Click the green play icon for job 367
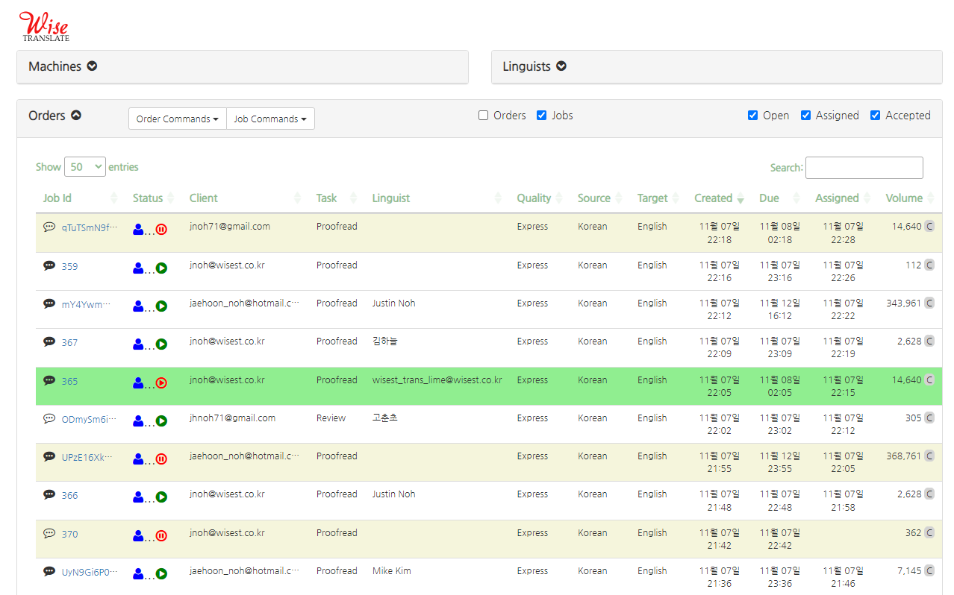954x595 pixels. pyautogui.click(x=161, y=344)
